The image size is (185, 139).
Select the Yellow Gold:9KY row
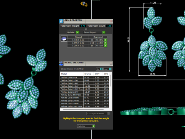[85, 78]
